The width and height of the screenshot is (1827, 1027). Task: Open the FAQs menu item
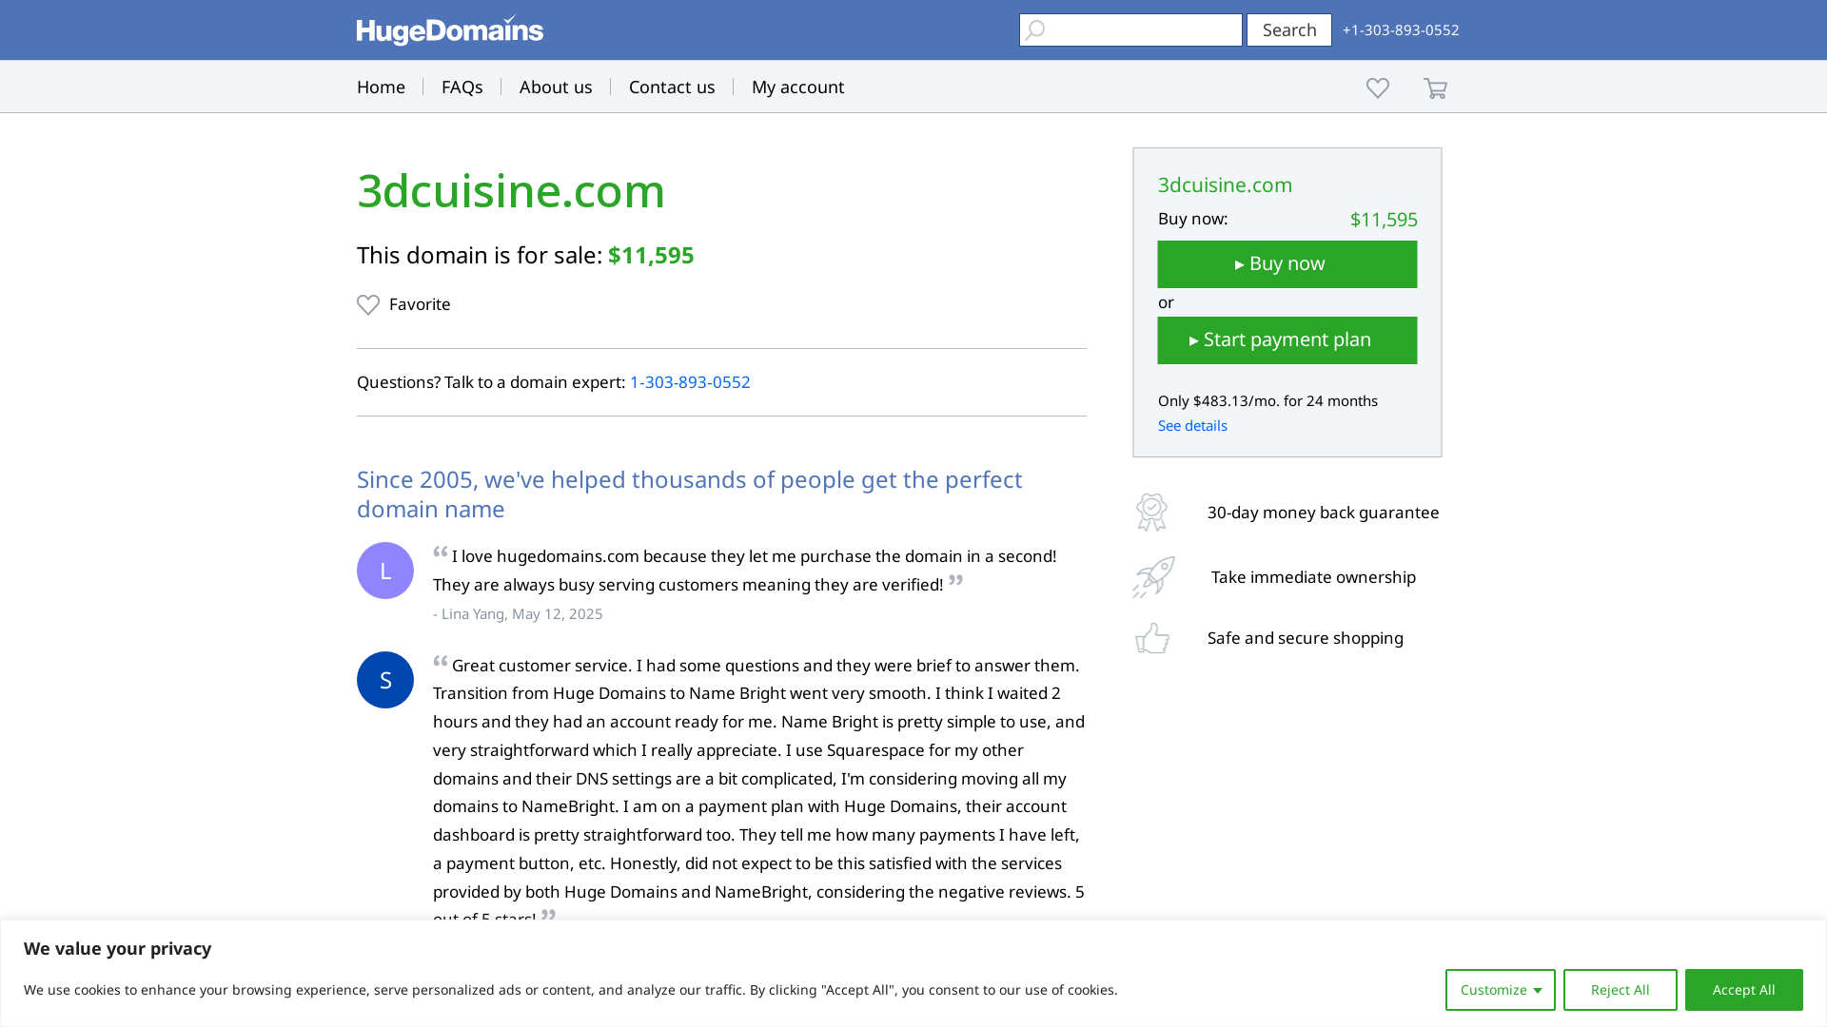coord(462,87)
